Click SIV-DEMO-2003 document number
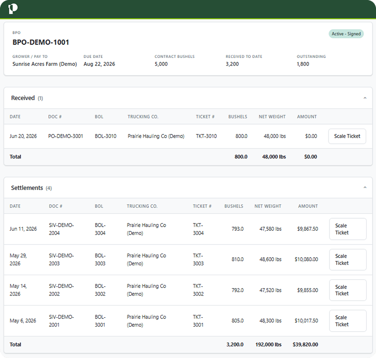376x358 pixels. [x=61, y=259]
